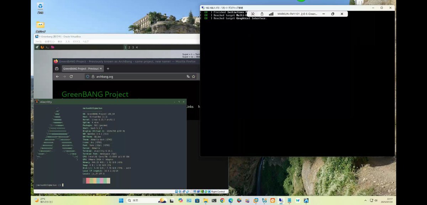Open the rocket launcher icon in GreenBANG panel
Viewport: 427px width, 205px height.
click(37, 47)
